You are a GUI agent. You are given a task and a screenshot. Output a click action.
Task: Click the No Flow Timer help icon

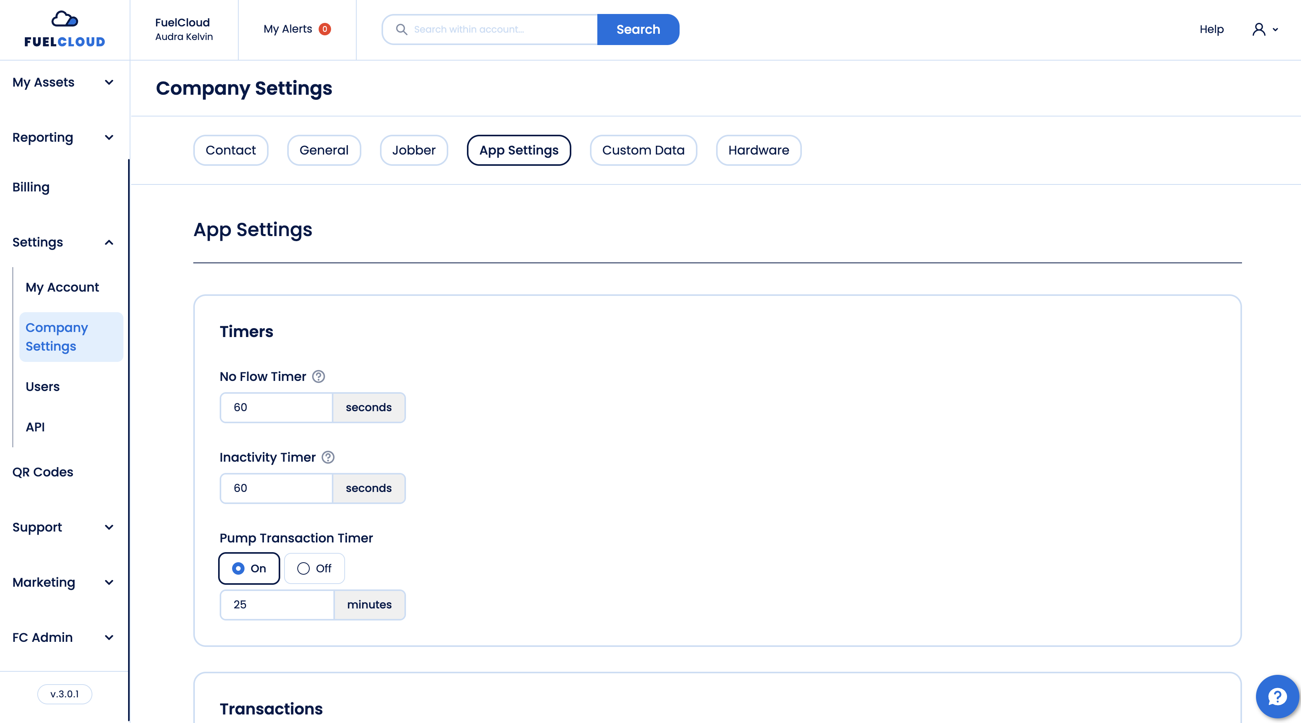[318, 376]
